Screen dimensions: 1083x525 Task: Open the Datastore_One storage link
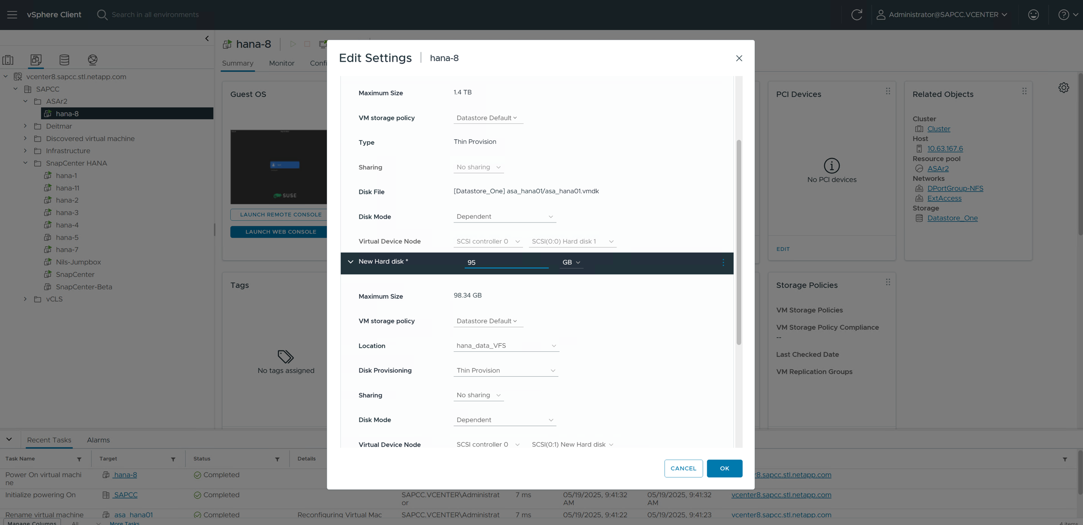point(952,218)
